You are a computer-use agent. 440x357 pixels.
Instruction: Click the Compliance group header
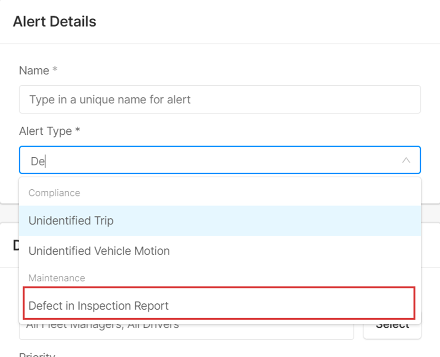pyautogui.click(x=54, y=193)
